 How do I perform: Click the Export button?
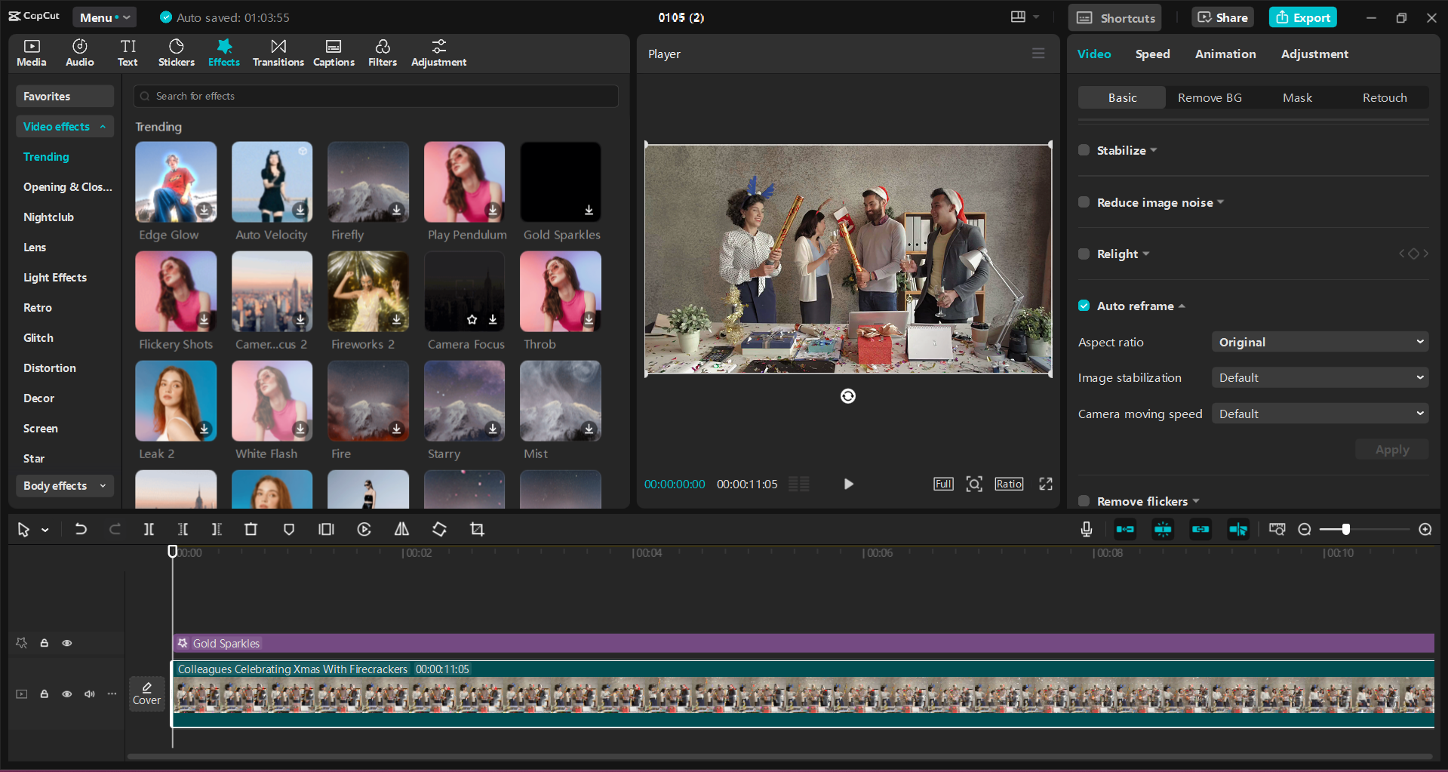click(1302, 17)
